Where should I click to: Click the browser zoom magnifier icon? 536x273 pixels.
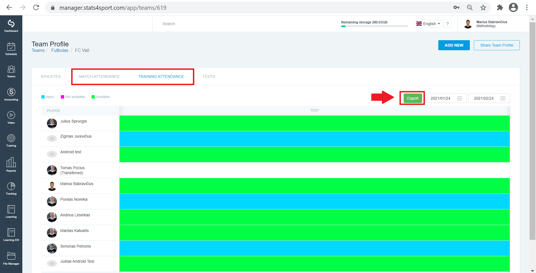[470, 8]
